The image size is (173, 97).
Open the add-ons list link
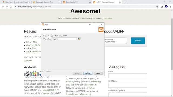[x=46, y=93]
